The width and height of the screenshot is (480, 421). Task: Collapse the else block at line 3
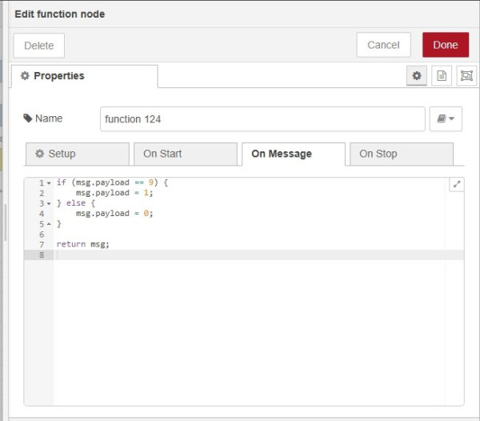[x=49, y=204]
